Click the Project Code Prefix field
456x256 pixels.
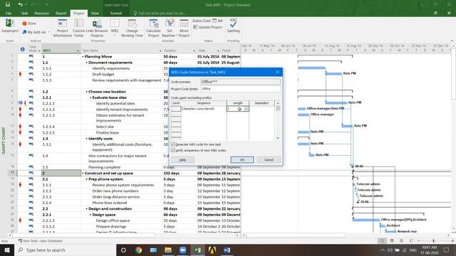coord(241,89)
